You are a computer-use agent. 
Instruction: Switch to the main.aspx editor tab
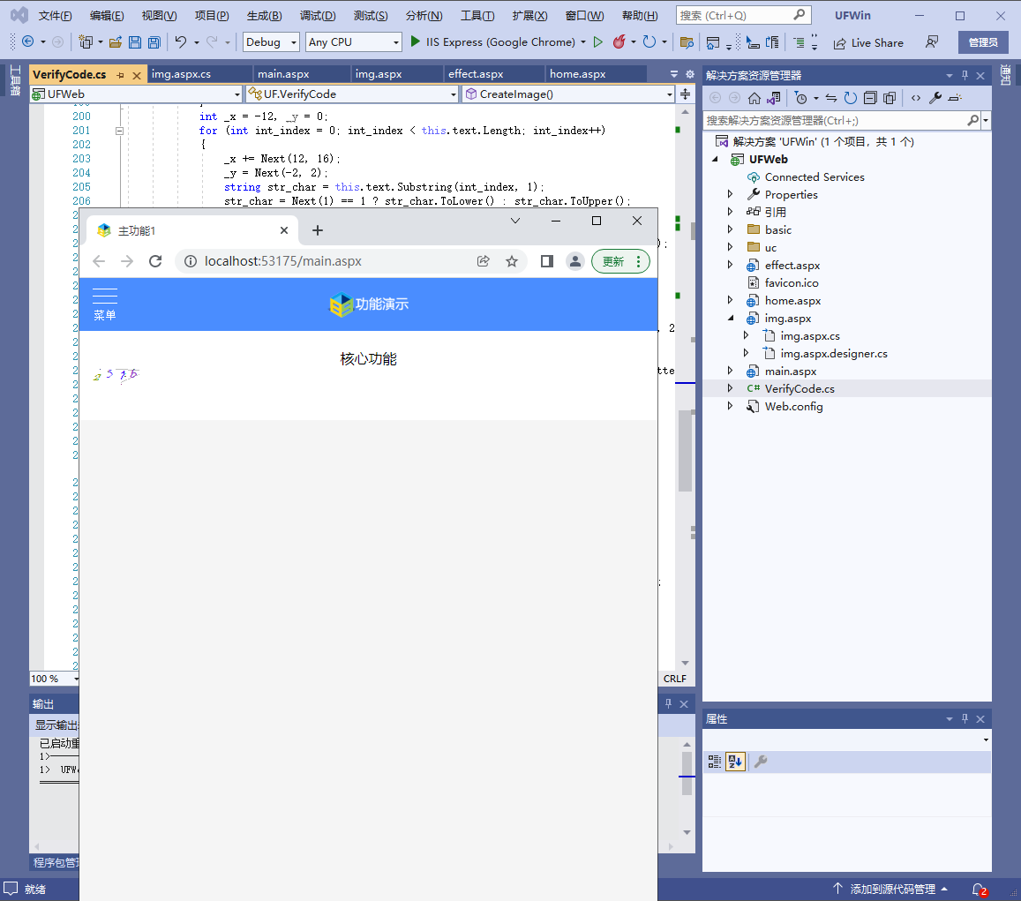283,74
